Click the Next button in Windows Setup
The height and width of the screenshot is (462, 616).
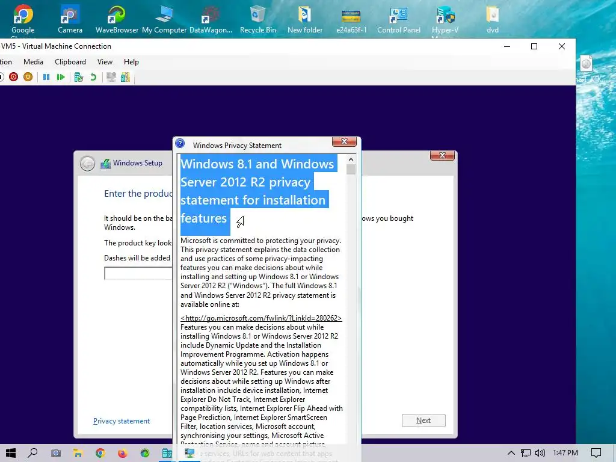tap(423, 420)
